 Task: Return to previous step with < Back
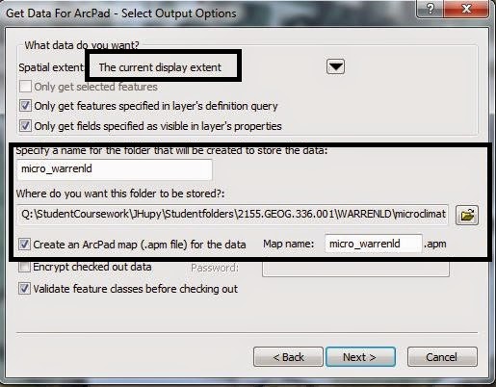coord(288,357)
